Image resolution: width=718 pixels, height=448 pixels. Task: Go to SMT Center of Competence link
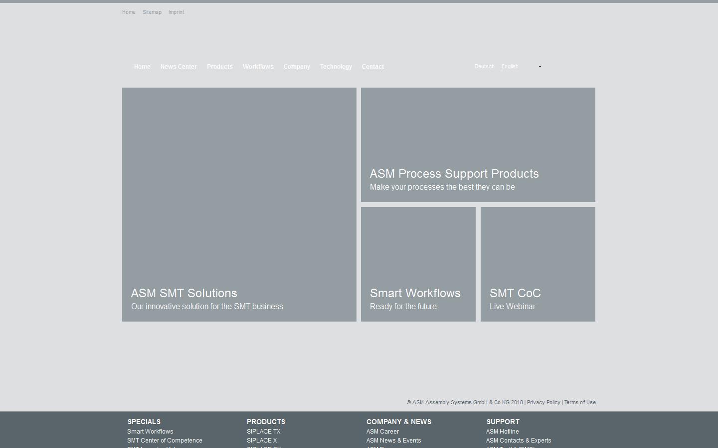tap(165, 441)
